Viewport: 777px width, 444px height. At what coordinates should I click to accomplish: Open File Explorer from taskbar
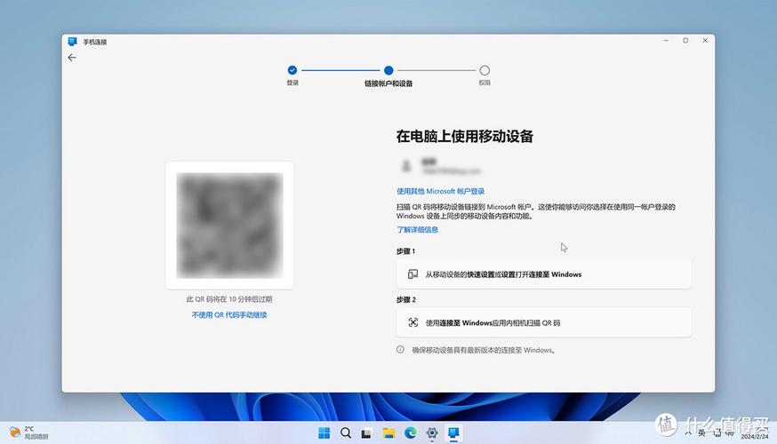[x=388, y=433]
